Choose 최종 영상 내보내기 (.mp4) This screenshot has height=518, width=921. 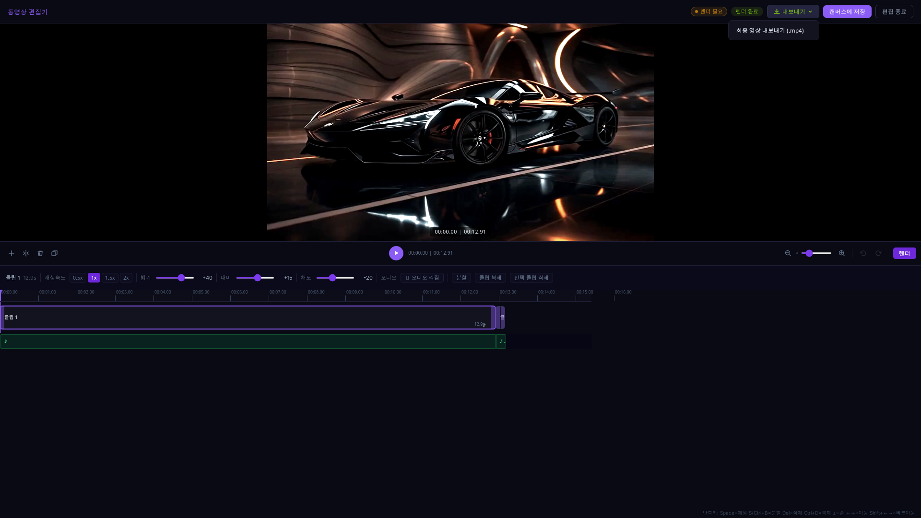(773, 30)
